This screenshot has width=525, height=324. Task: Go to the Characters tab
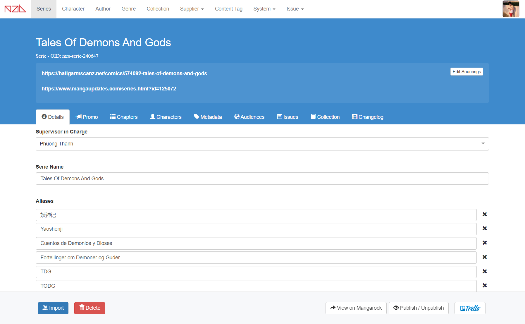click(x=166, y=117)
